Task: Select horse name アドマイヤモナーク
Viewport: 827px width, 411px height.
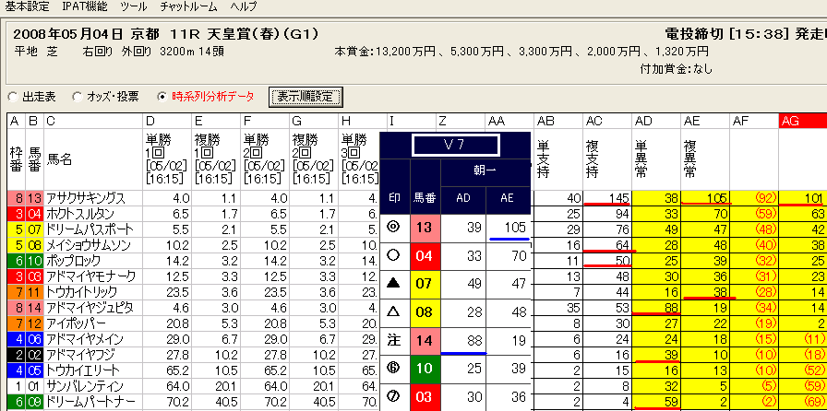Action: [x=90, y=276]
